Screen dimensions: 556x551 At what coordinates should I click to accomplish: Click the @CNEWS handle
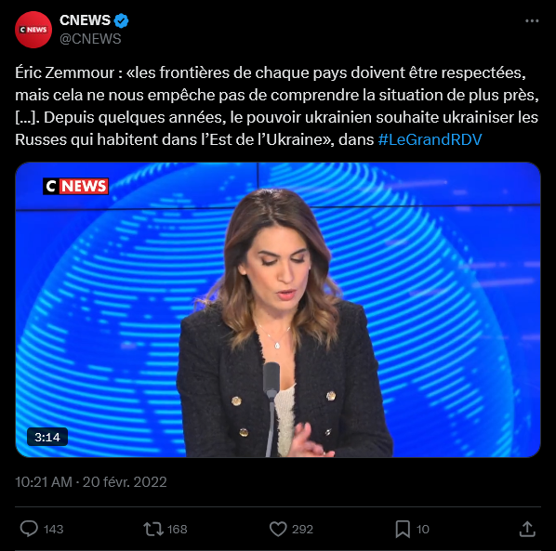tap(90, 39)
